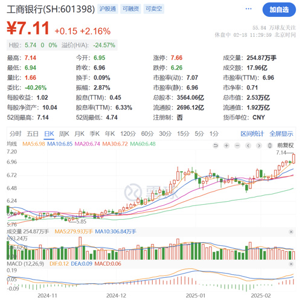
Task: Open 区间统计 range statistics
Action: coord(252,133)
